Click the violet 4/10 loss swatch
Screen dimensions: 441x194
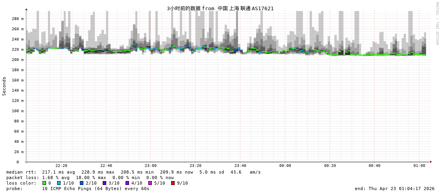[x=127, y=183]
